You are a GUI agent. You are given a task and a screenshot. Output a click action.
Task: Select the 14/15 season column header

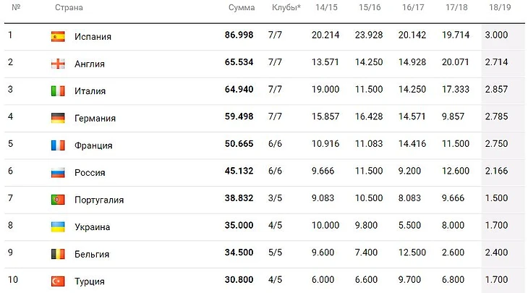[x=325, y=8]
